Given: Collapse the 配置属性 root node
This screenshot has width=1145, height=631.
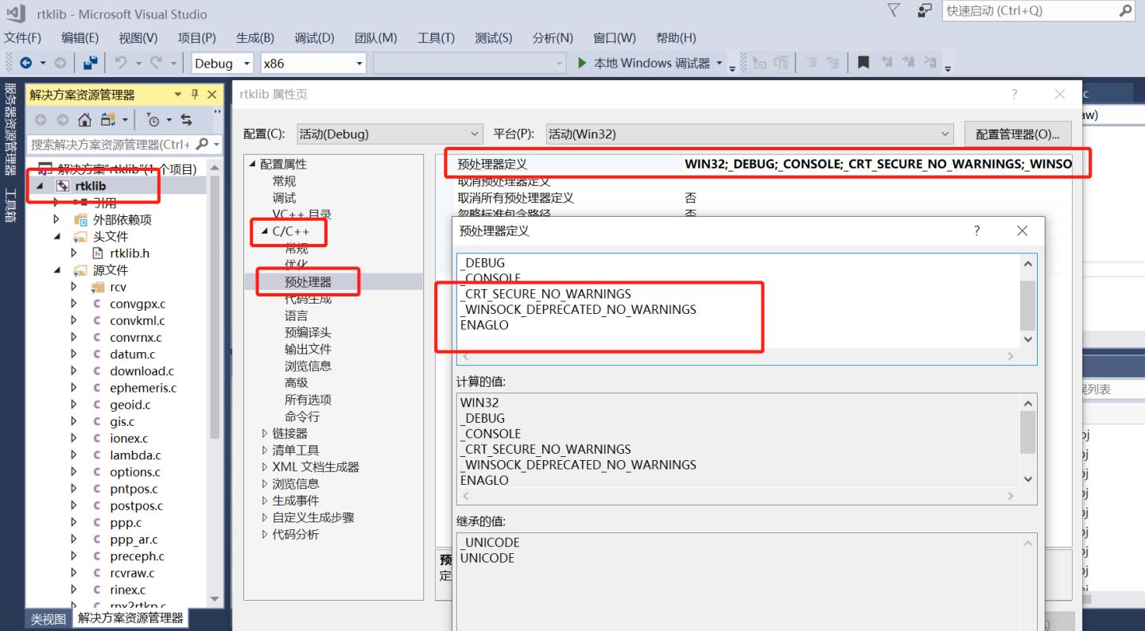Looking at the screenshot, I should tap(253, 165).
